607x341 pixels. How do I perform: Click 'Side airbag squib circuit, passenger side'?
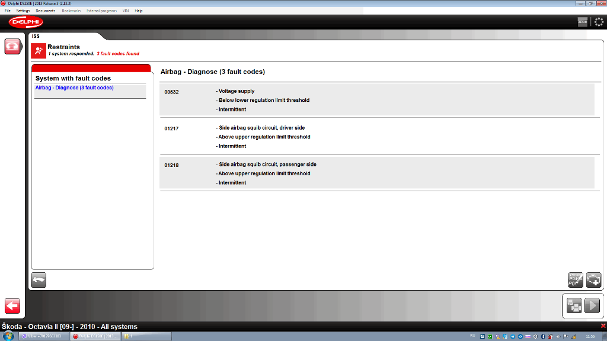266,165
